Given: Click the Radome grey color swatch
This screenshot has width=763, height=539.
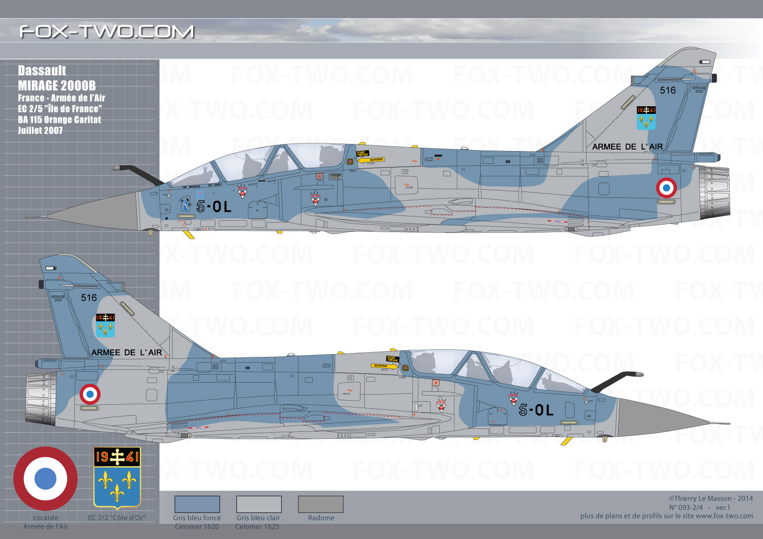Looking at the screenshot, I should [x=320, y=504].
